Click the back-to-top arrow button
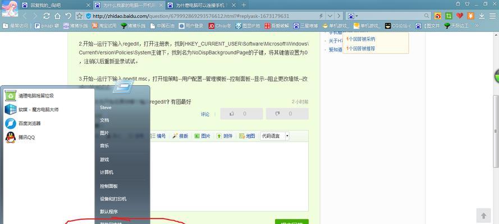This screenshot has height=224, width=499. click(x=483, y=216)
